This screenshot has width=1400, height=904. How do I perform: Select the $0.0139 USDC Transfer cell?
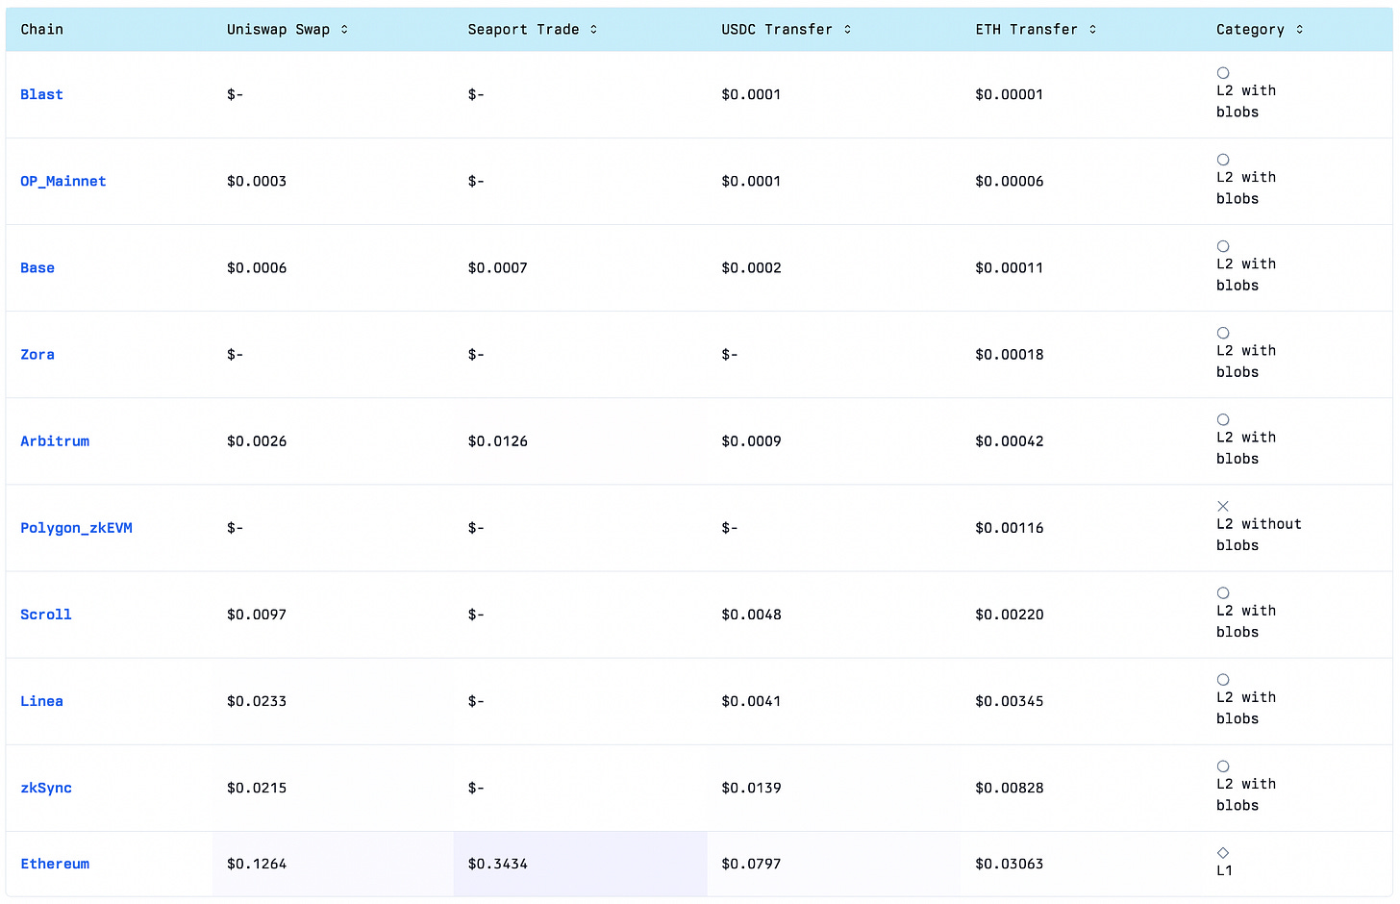(x=835, y=788)
